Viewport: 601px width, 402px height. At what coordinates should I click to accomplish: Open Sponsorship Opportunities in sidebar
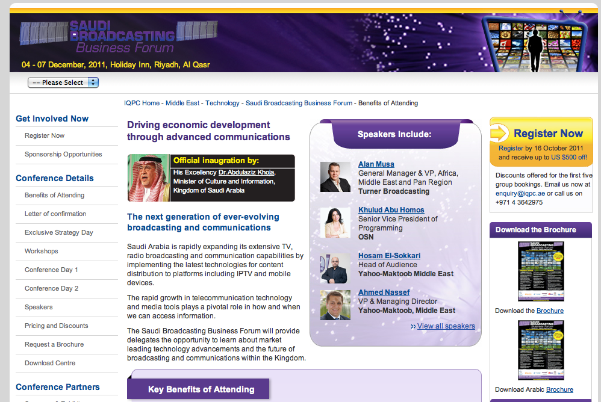tap(63, 154)
